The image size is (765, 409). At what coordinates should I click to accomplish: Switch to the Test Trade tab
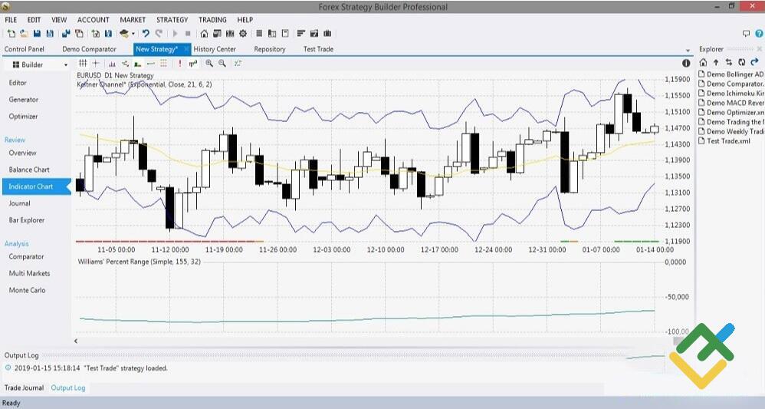coord(318,49)
